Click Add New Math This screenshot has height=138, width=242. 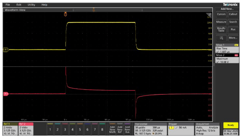tap(112, 129)
